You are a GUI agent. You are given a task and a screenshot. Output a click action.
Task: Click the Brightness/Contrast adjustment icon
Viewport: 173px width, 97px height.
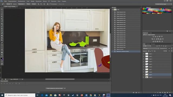pos(153,37)
